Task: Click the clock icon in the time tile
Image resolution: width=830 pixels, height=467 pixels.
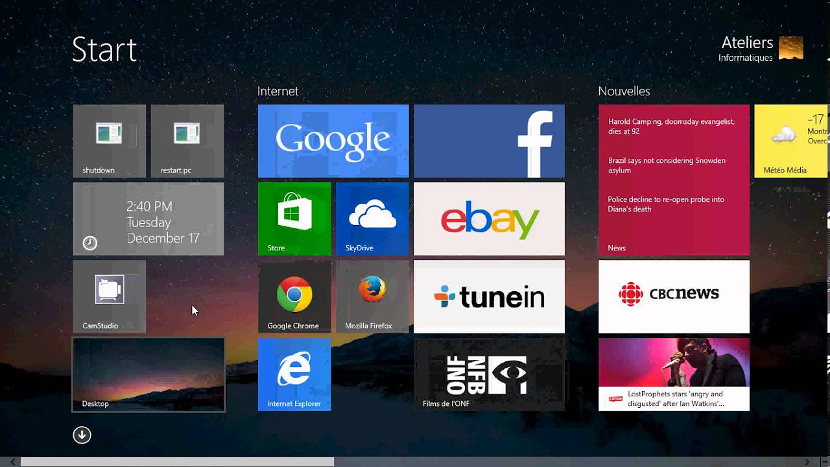Action: pyautogui.click(x=90, y=243)
